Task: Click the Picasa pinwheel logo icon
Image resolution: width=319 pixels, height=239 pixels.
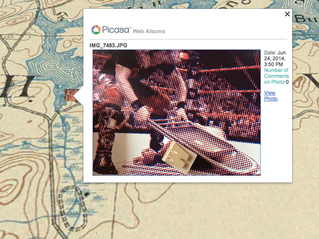Action: point(96,30)
